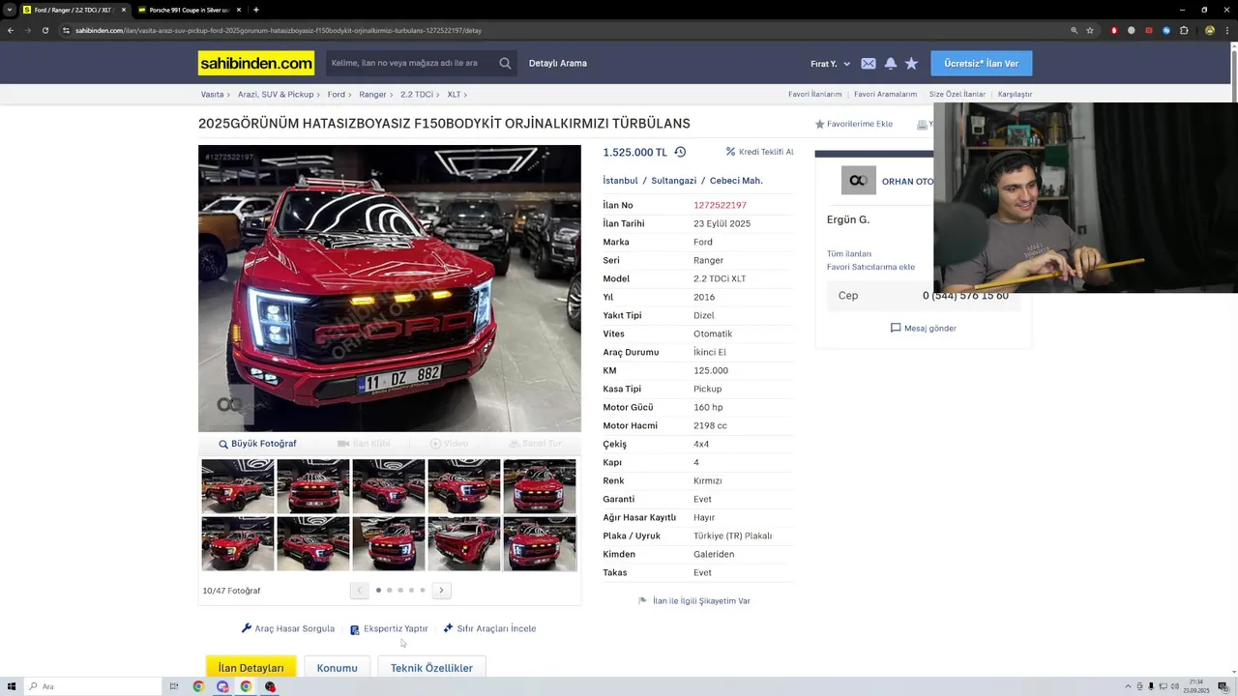
Task: Click the price history clock icon
Action: tap(680, 152)
